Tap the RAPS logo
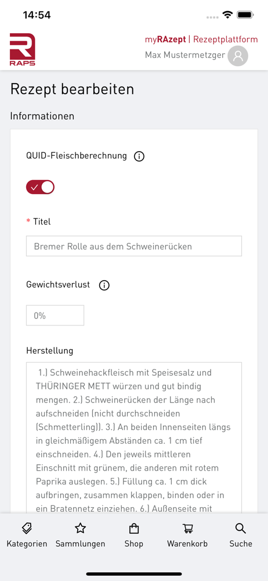 [x=22, y=49]
